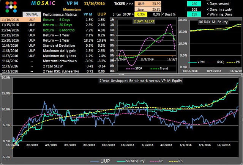Click the Max total drawdown label

pyautogui.click(x=60, y=61)
